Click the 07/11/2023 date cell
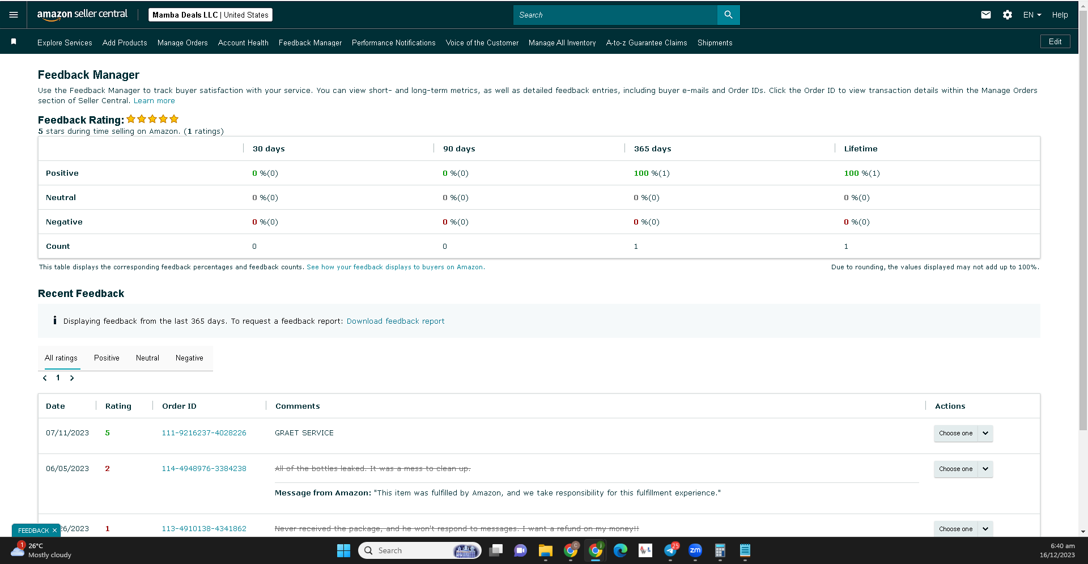 coord(67,432)
